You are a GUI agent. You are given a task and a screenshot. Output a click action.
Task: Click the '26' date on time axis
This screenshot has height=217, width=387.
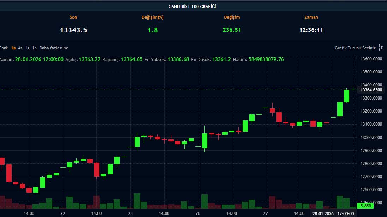click(x=198, y=213)
